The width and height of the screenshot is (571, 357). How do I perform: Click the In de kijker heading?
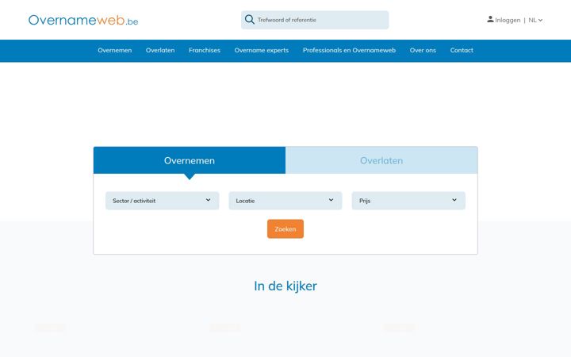point(285,286)
